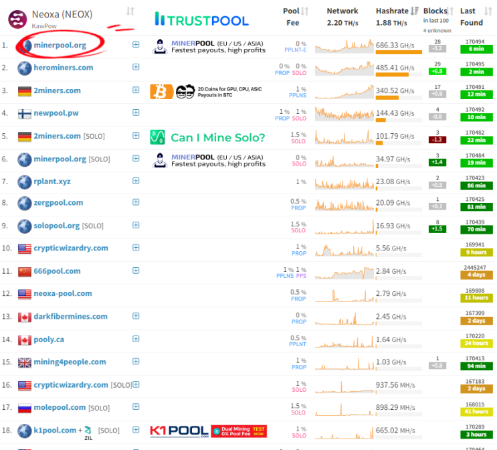Open MinerPool banner in row 1

coord(209,46)
